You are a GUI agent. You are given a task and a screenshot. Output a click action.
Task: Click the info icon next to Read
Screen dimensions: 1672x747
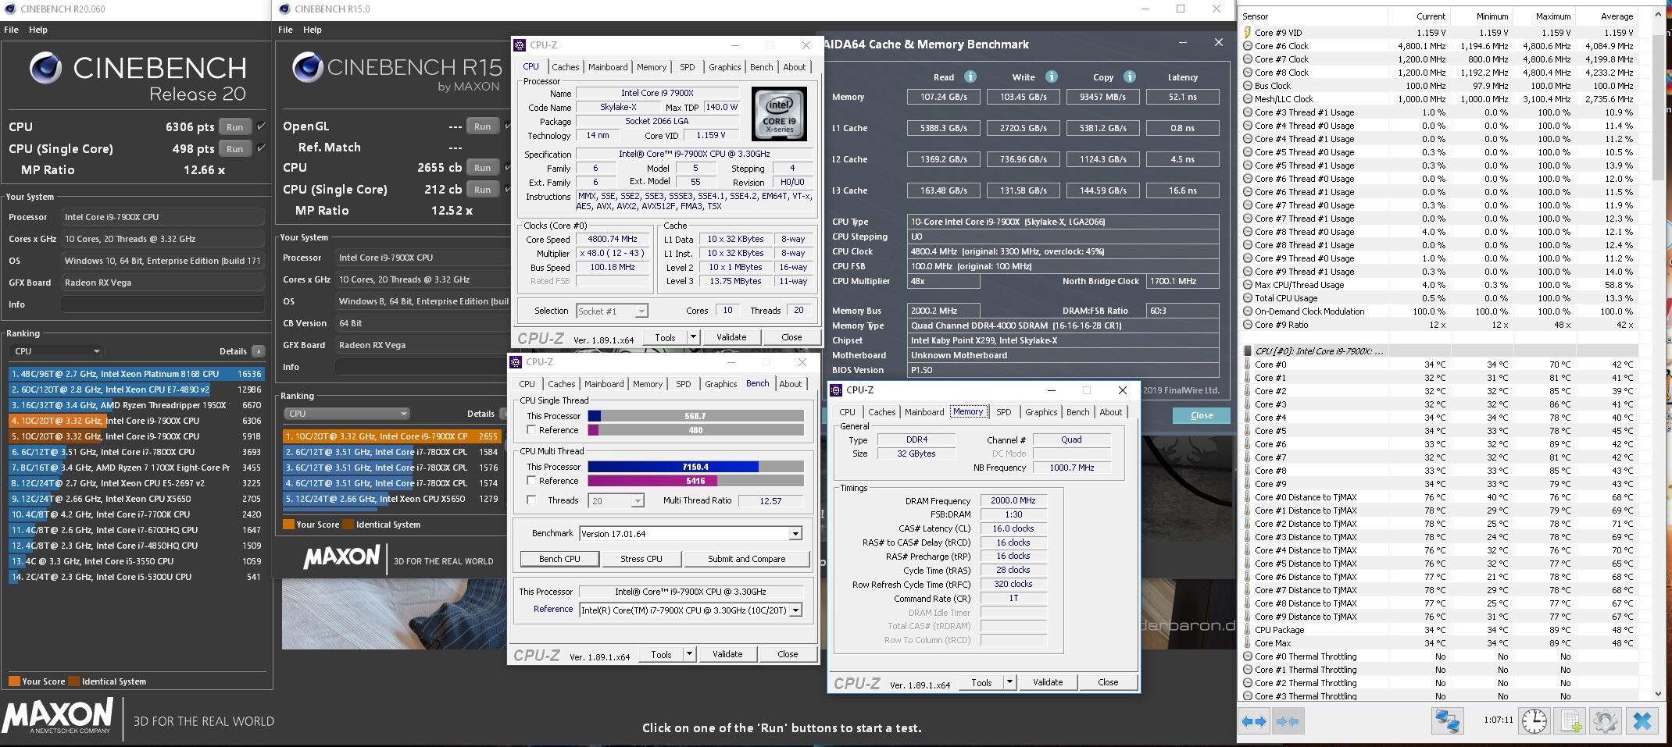coord(970,76)
